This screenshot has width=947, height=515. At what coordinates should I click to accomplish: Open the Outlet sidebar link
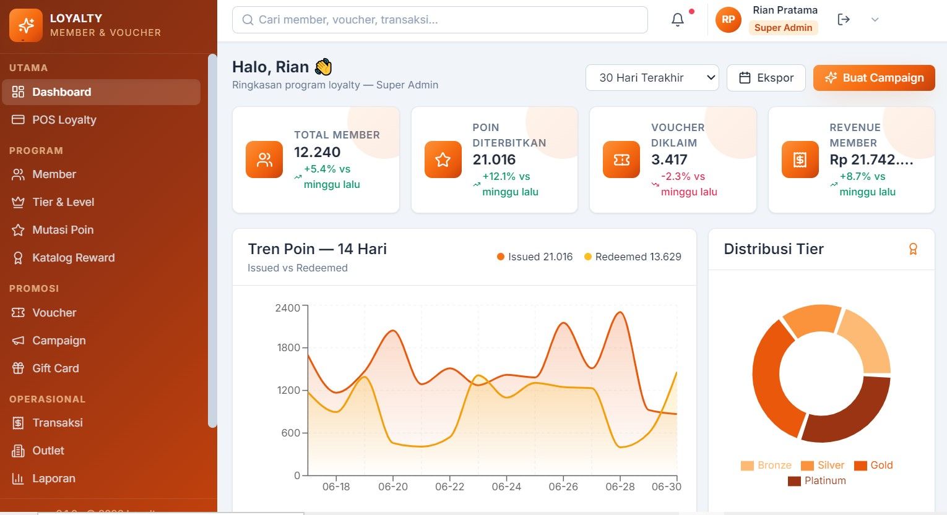(101, 451)
